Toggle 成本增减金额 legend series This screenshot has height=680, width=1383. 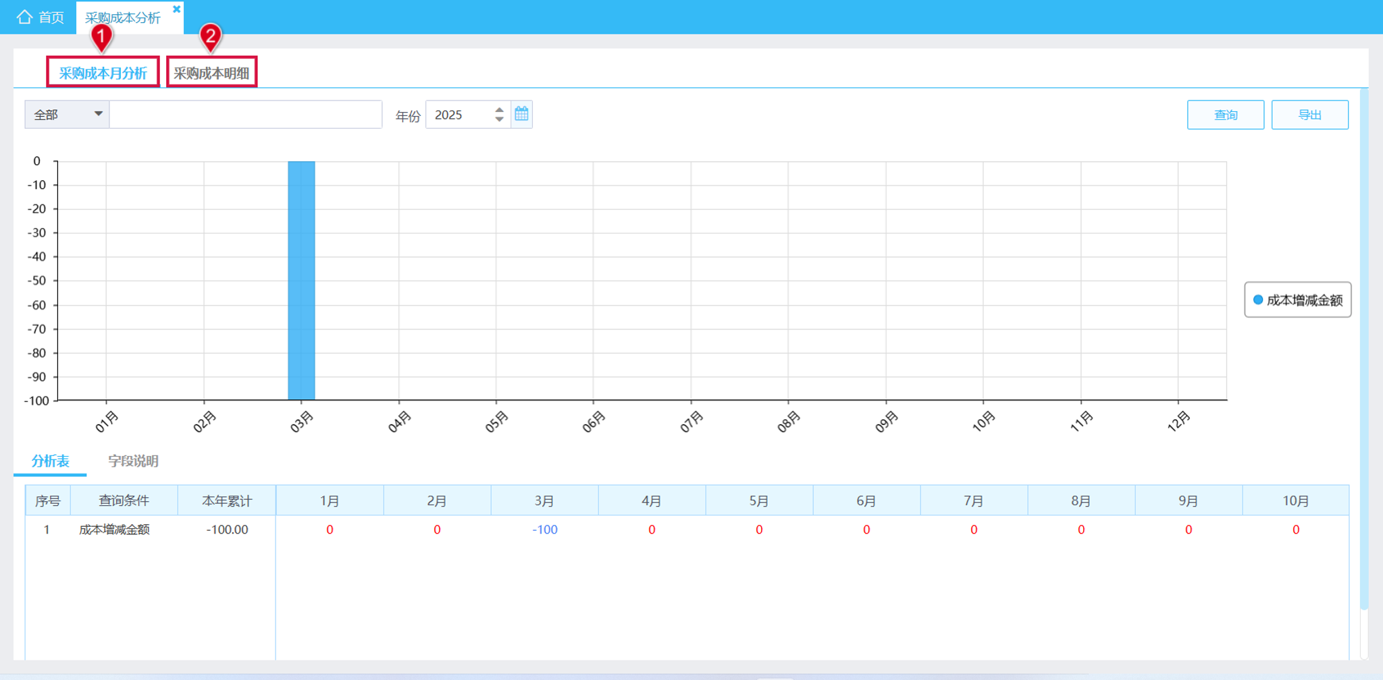(x=1297, y=300)
